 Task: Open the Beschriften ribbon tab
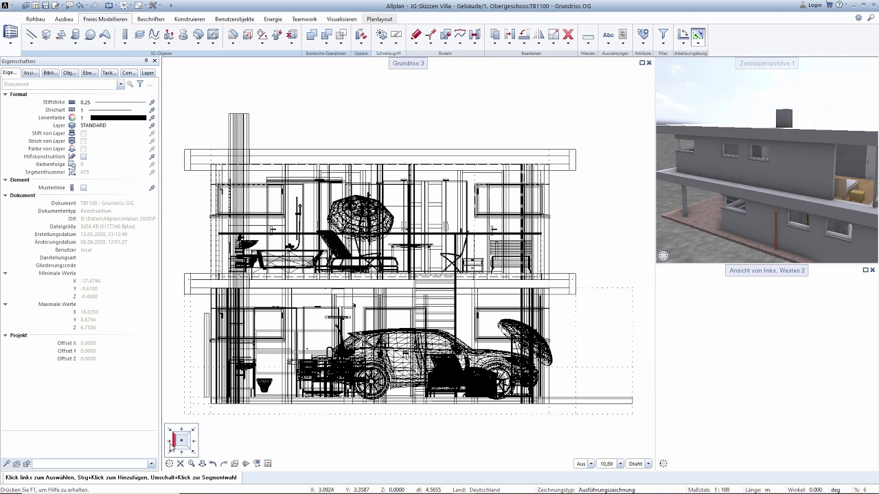[150, 19]
